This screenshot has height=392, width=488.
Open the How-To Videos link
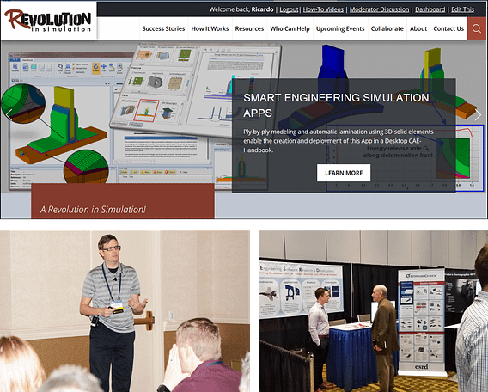click(x=323, y=9)
